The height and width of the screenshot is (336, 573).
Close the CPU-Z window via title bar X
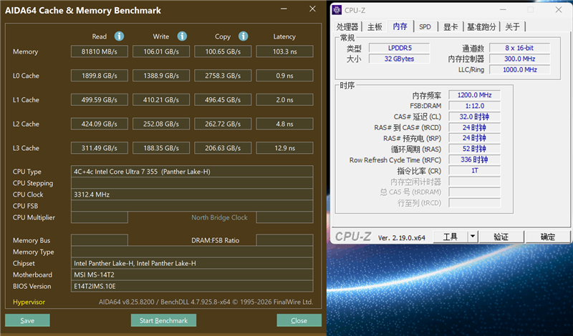(x=559, y=10)
